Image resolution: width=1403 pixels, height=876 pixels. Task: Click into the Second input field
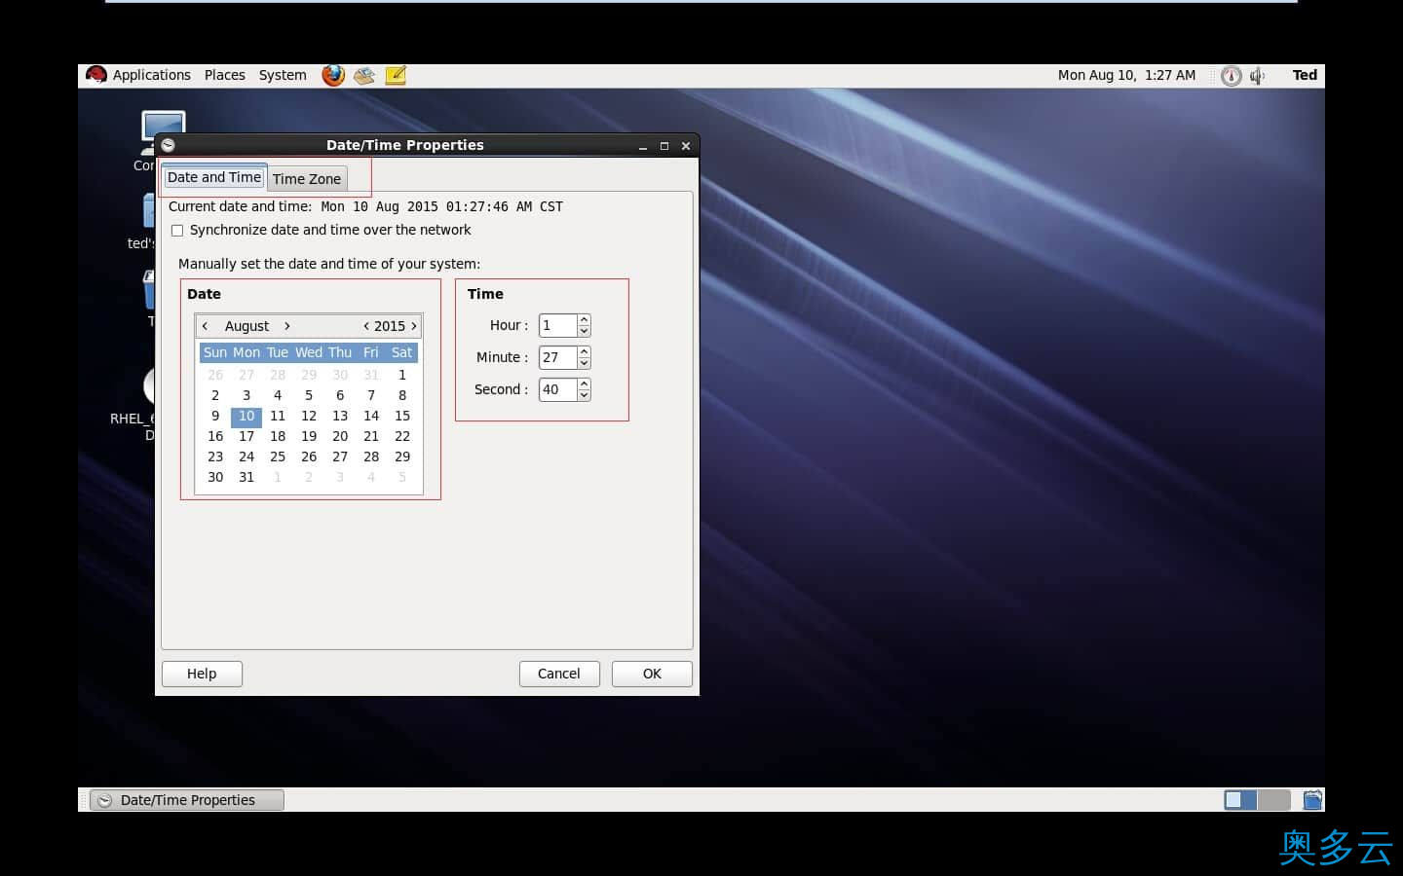558,389
